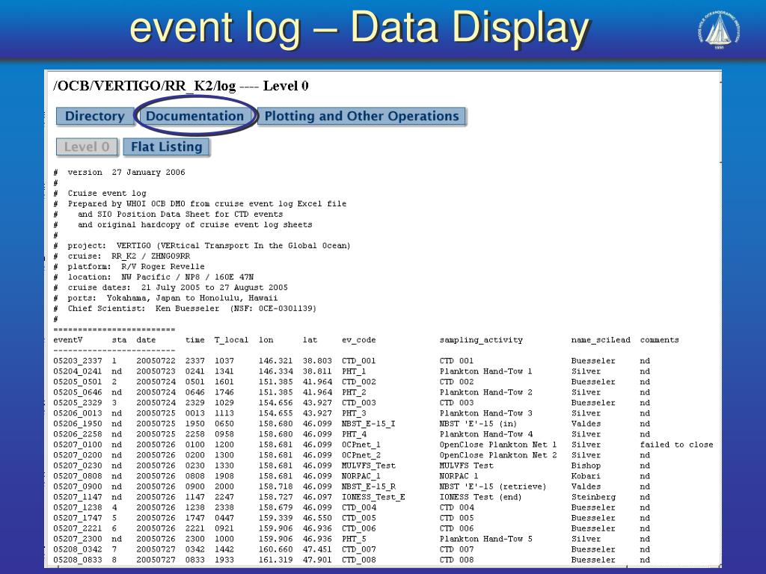The height and width of the screenshot is (574, 766).
Task: Click the IONESS_Test_E event code
Action: point(374,497)
